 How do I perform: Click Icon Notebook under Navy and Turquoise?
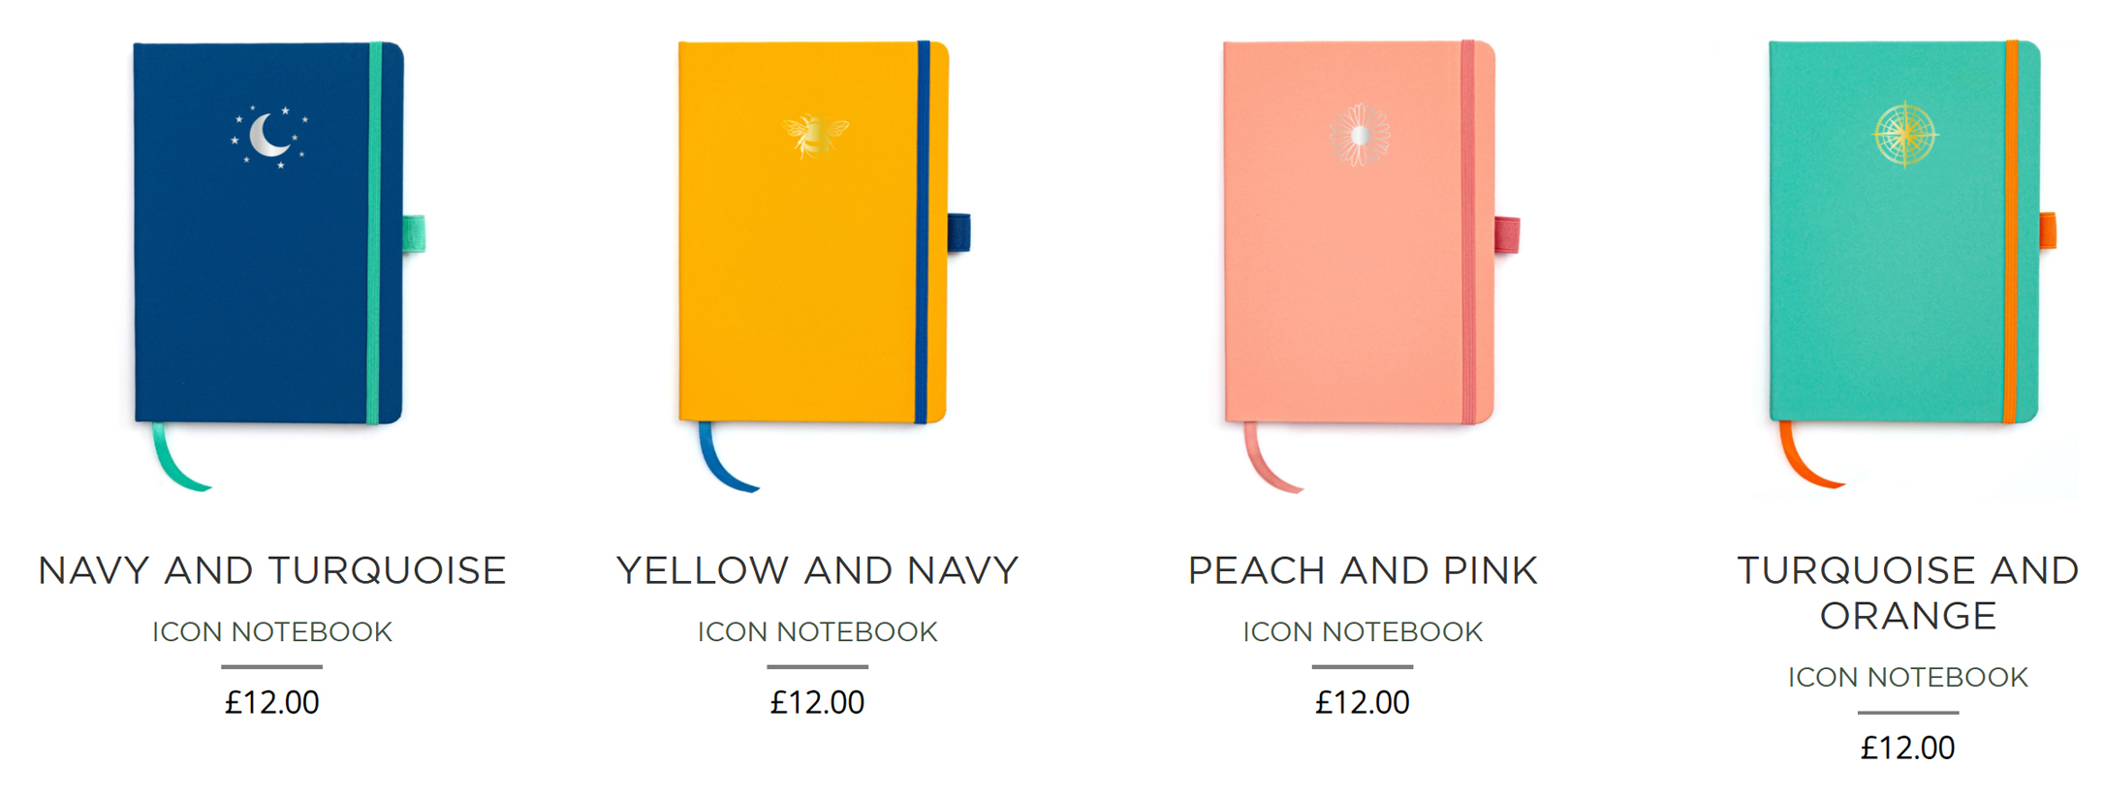tap(272, 632)
